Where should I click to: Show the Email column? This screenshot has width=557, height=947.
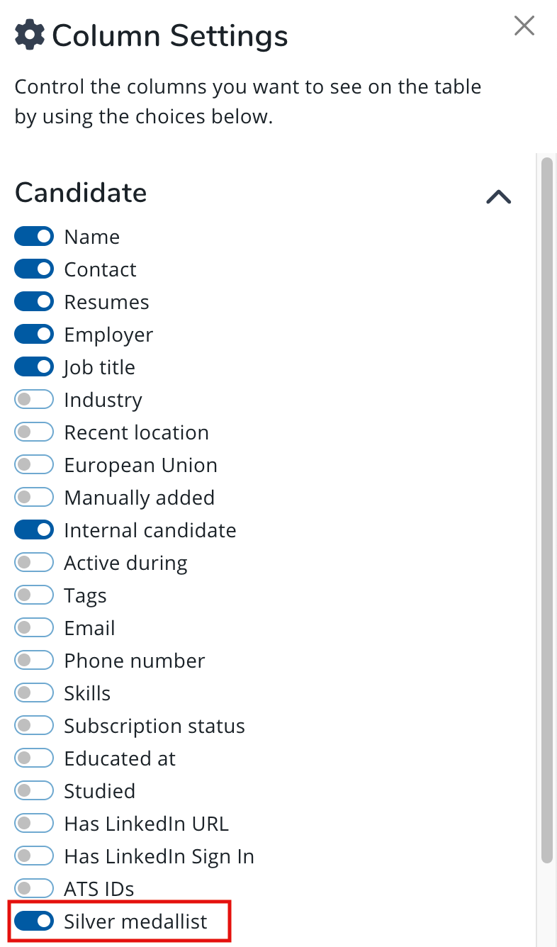pyautogui.click(x=34, y=628)
